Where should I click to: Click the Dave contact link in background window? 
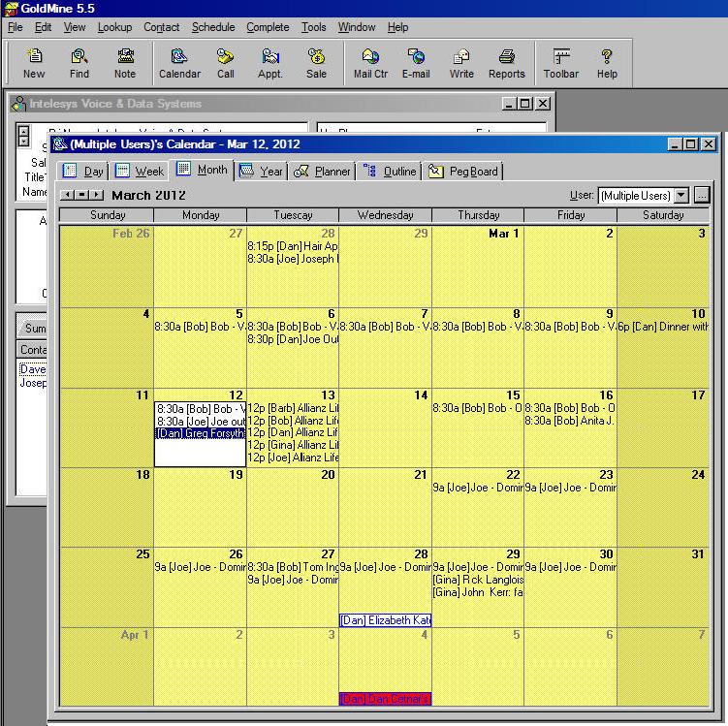pos(33,369)
